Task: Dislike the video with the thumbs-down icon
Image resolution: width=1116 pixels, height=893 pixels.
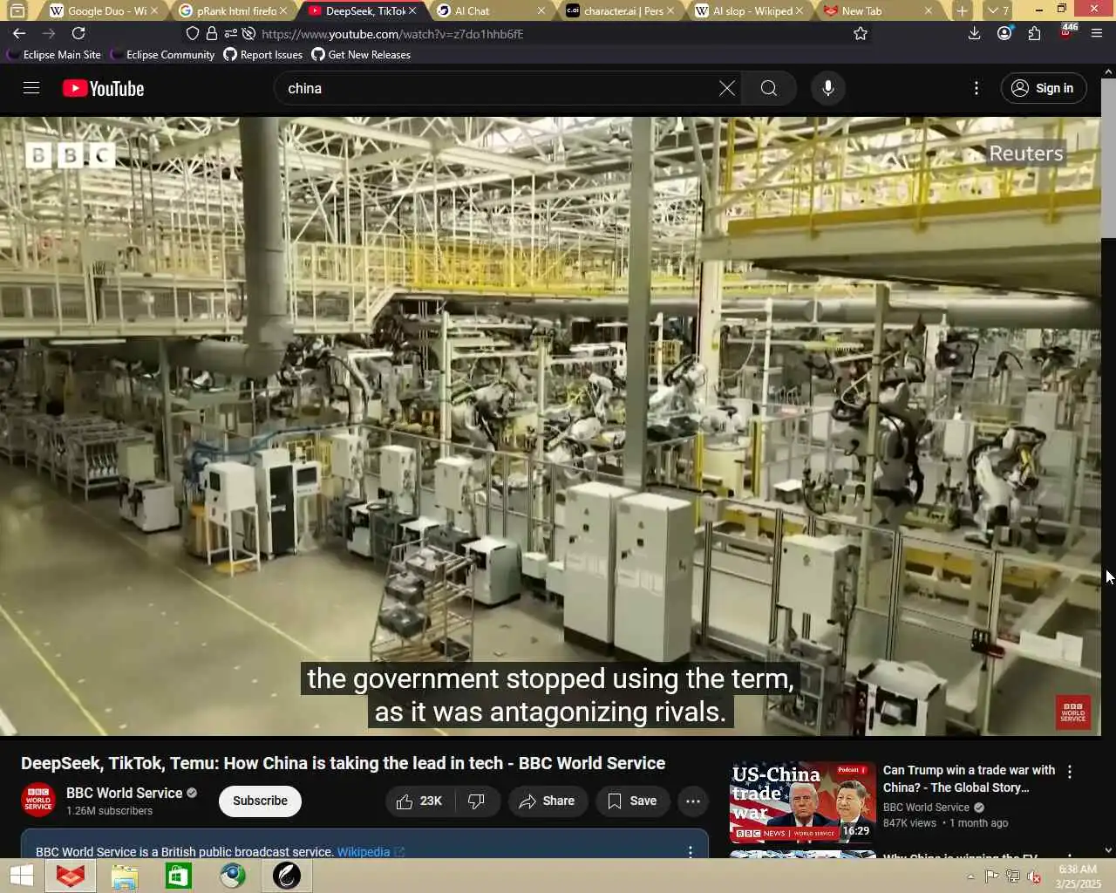Action: pos(476,801)
